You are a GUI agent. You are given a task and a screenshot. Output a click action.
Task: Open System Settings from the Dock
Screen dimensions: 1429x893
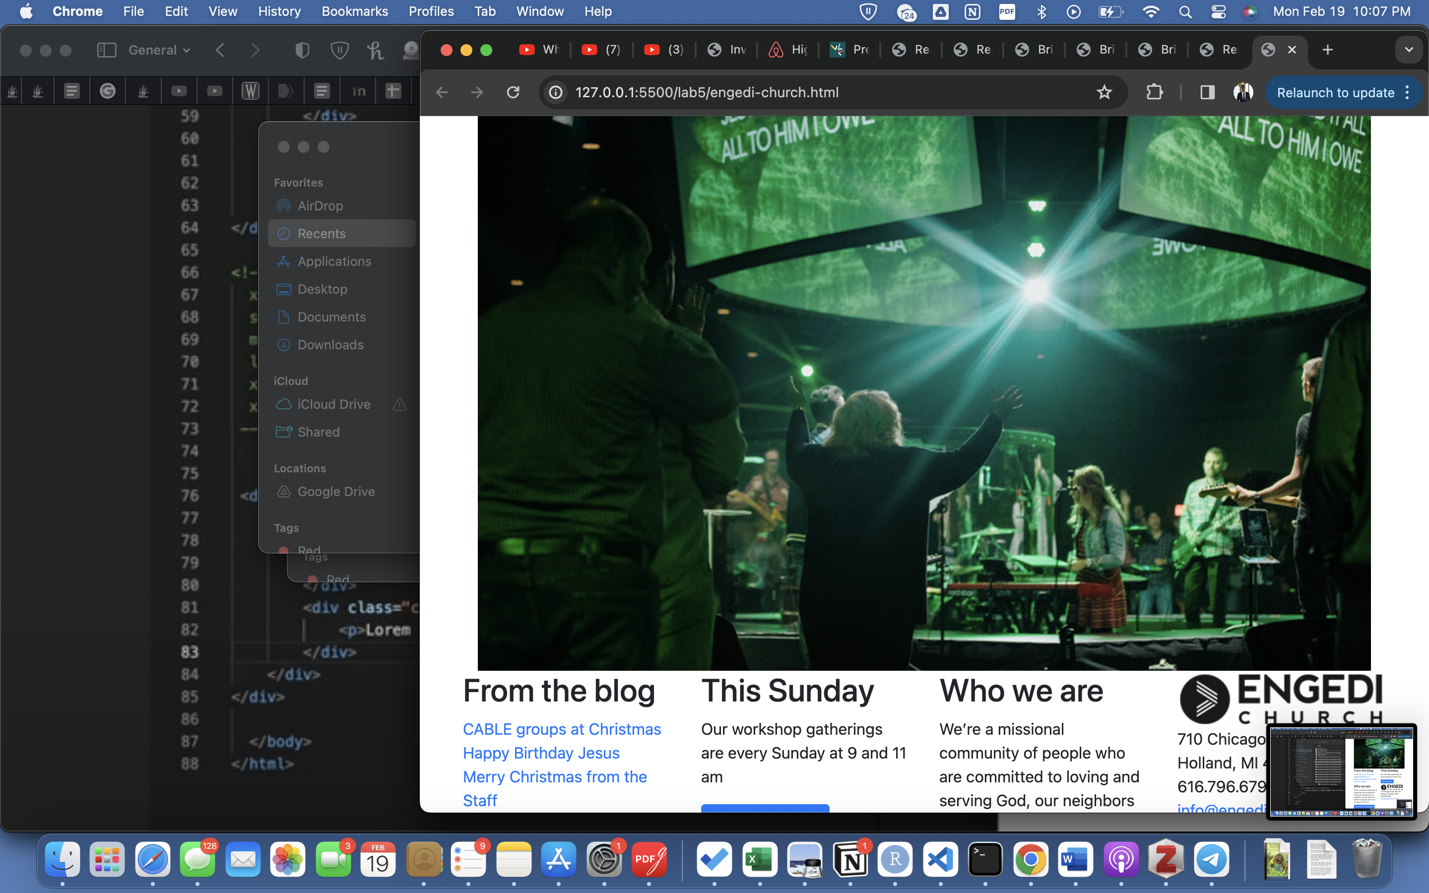(x=603, y=859)
